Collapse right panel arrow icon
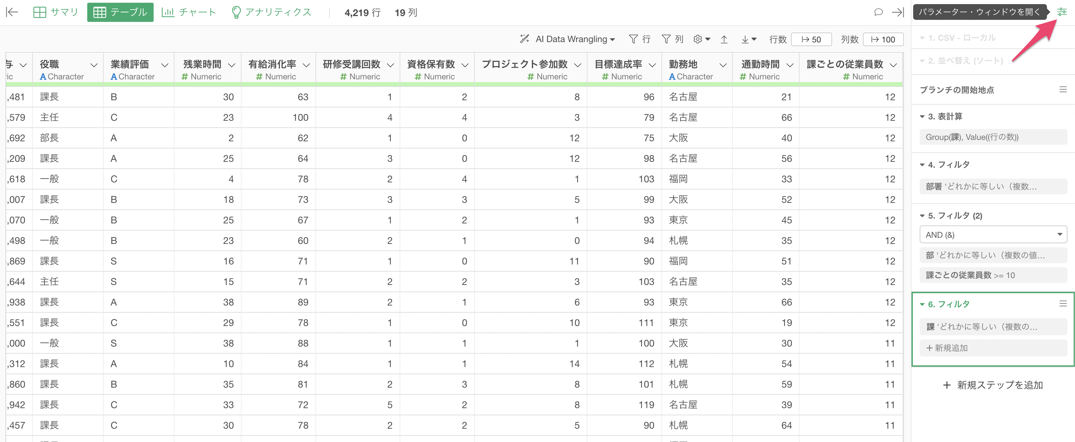The height and width of the screenshot is (442, 1075). click(898, 12)
